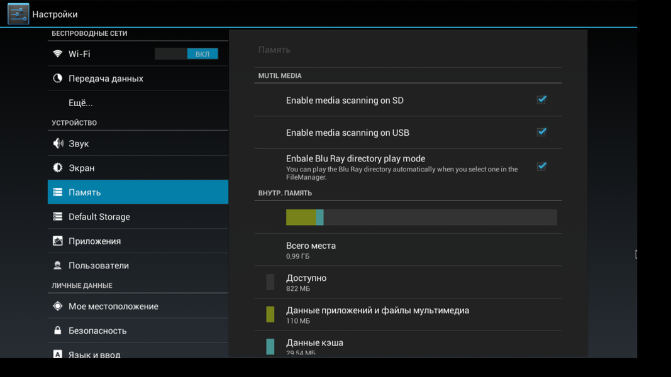Open the Ещё... wireless options
This screenshot has width=671, height=377.
pos(80,103)
